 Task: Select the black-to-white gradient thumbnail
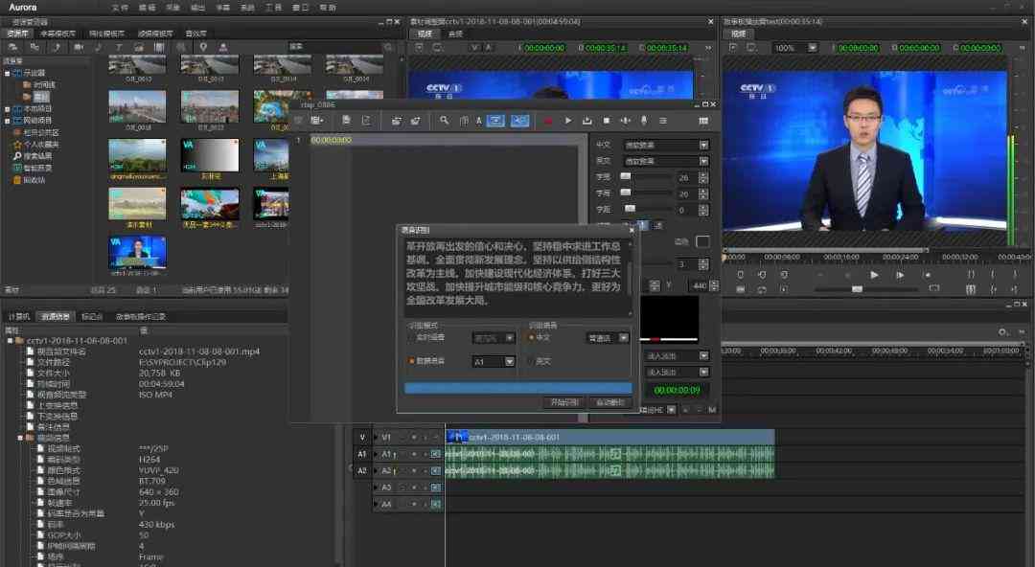click(x=210, y=158)
